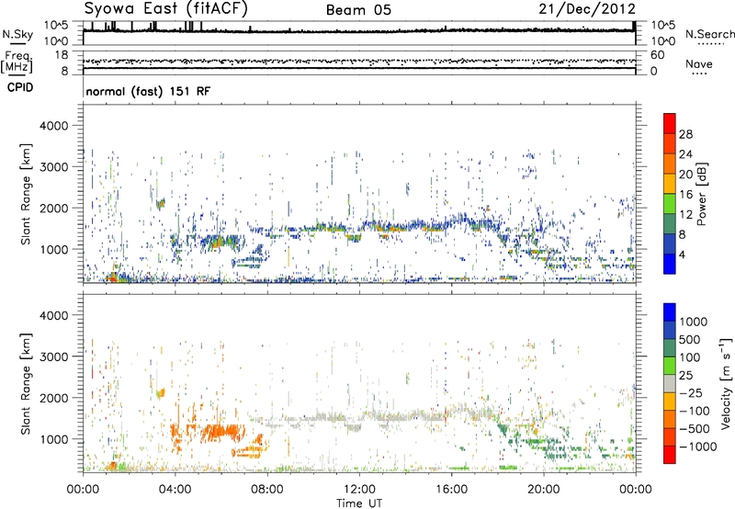The height and width of the screenshot is (509, 735).
Task: Click the '08:00' time axis label
Action: [x=267, y=490]
